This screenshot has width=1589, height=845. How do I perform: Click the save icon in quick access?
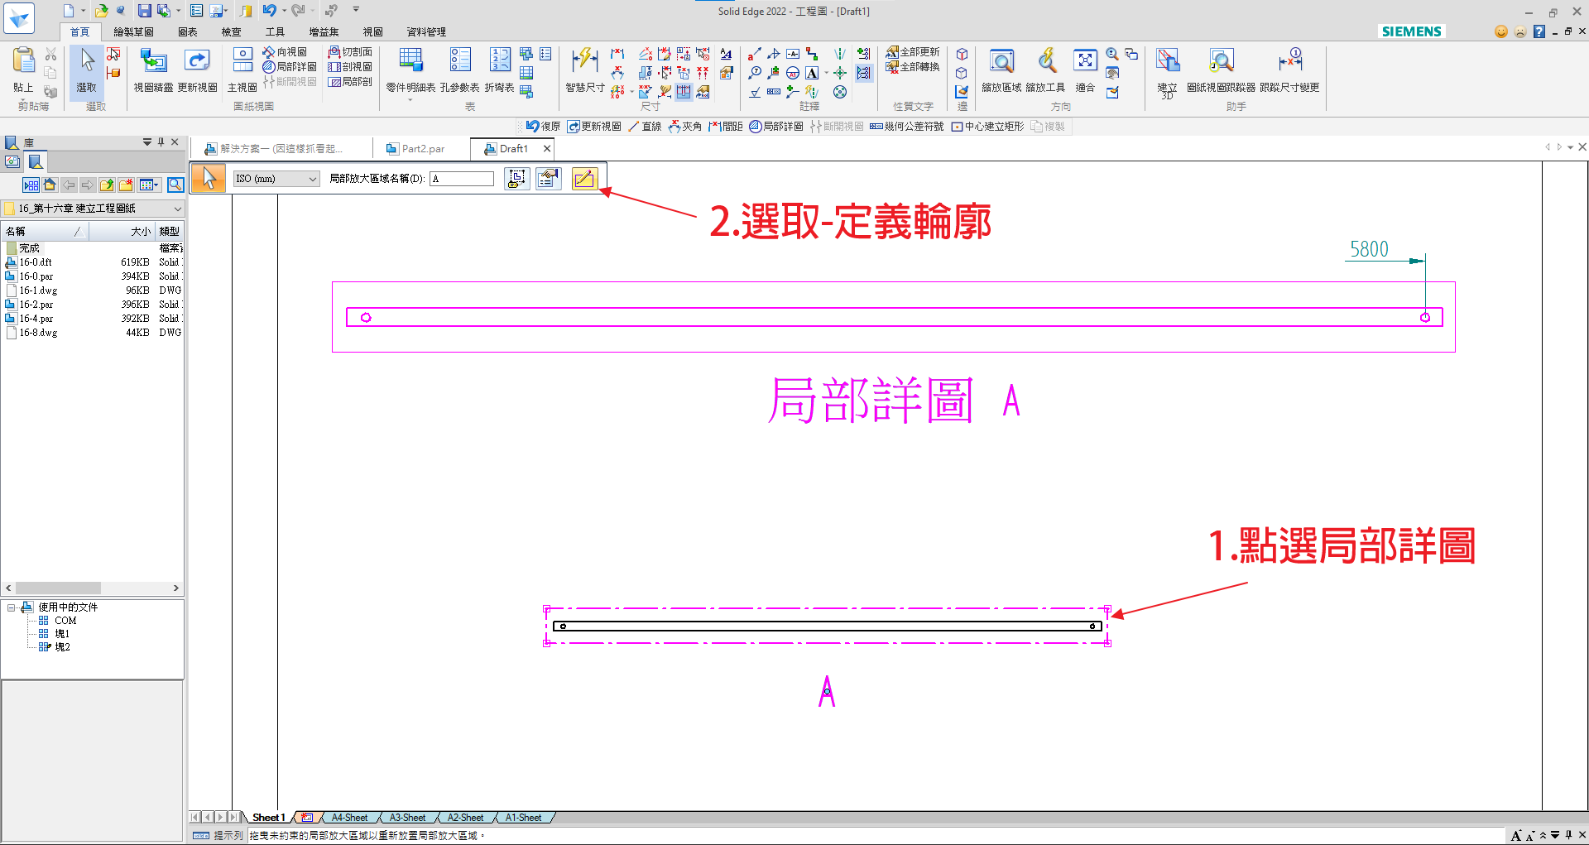click(x=144, y=11)
